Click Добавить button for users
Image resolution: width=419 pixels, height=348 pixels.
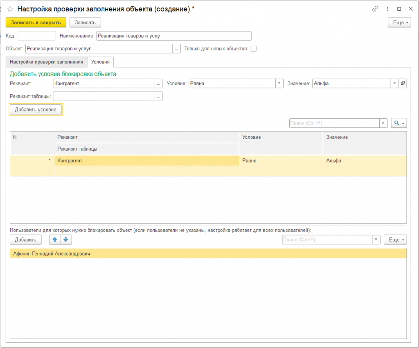click(x=25, y=240)
